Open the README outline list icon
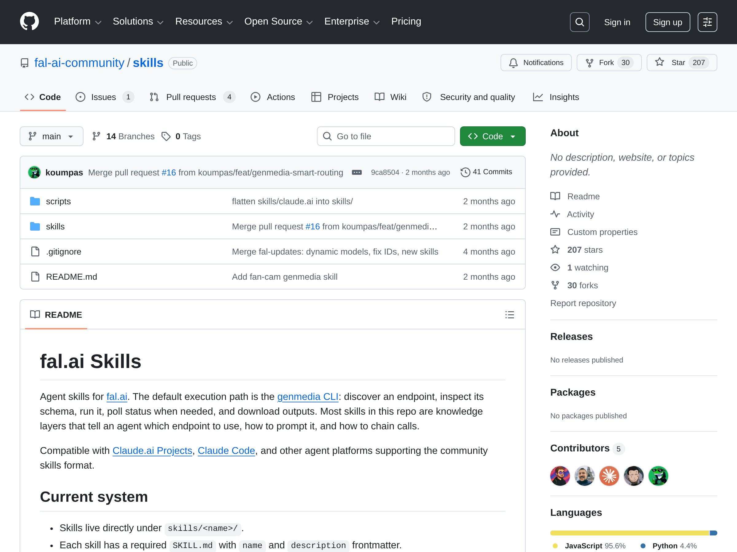This screenshot has height=552, width=737. click(509, 315)
